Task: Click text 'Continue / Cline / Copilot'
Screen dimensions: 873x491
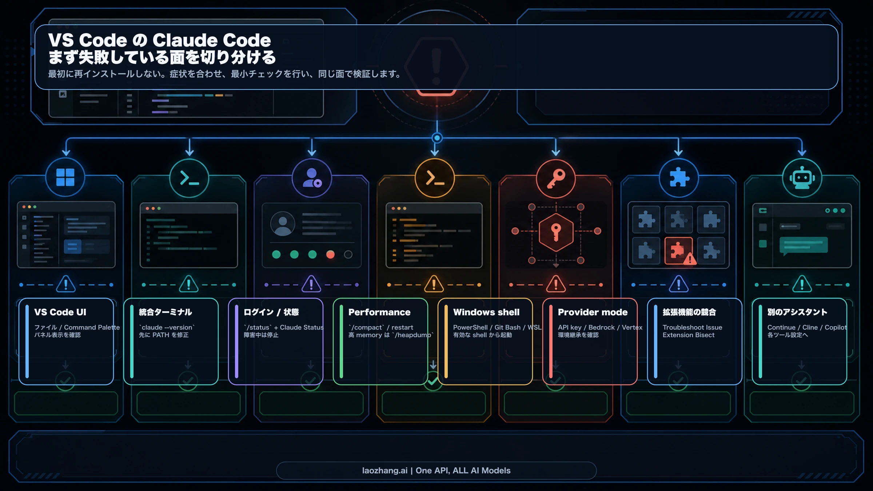Action: pyautogui.click(x=807, y=327)
